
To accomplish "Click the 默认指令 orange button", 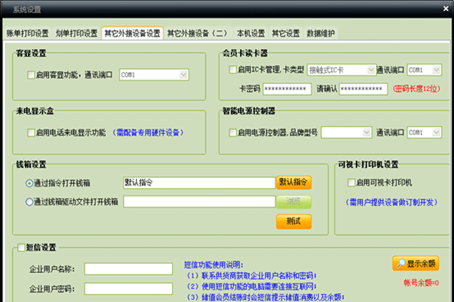I will coord(293,182).
